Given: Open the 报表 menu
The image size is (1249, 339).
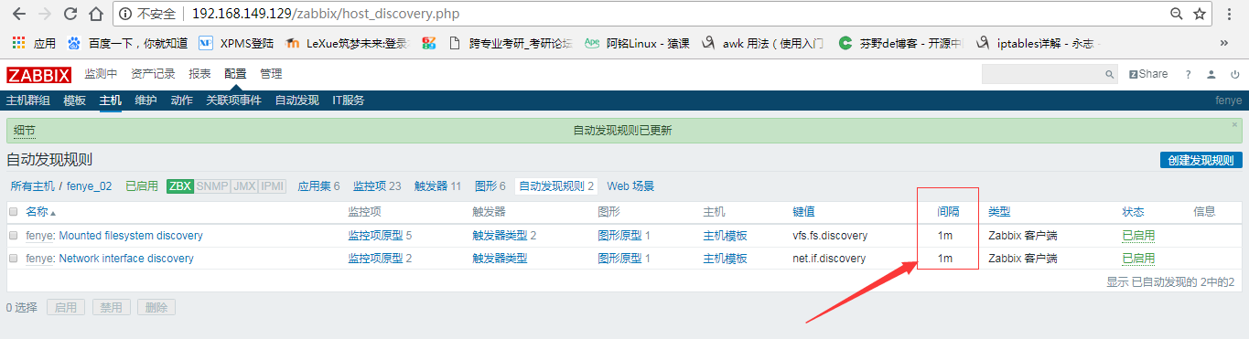Looking at the screenshot, I should point(199,74).
